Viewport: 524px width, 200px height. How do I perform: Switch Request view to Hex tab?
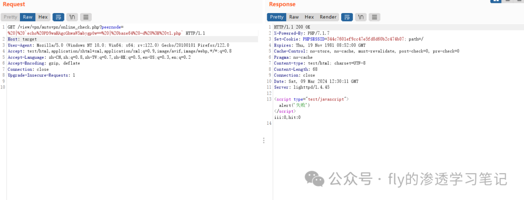coord(43,17)
